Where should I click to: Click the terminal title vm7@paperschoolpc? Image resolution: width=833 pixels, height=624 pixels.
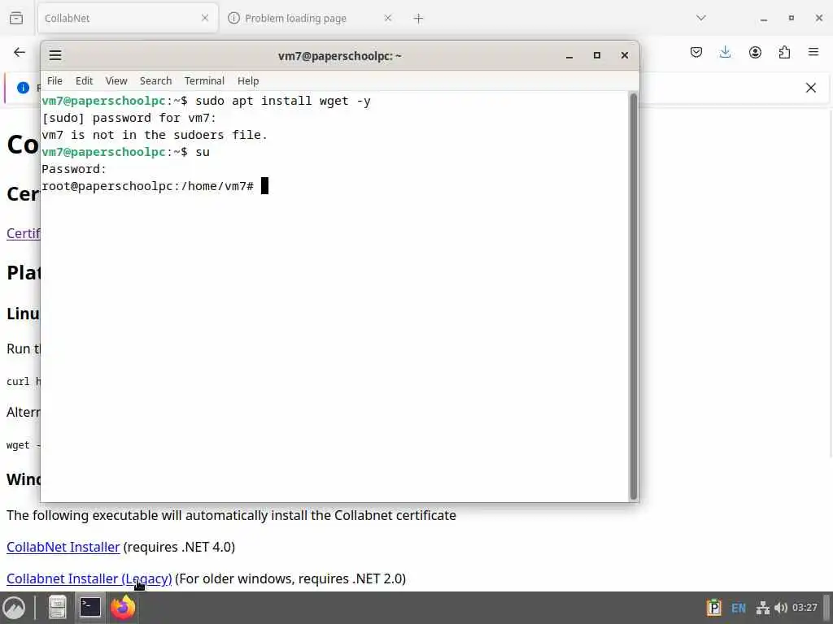(339, 56)
